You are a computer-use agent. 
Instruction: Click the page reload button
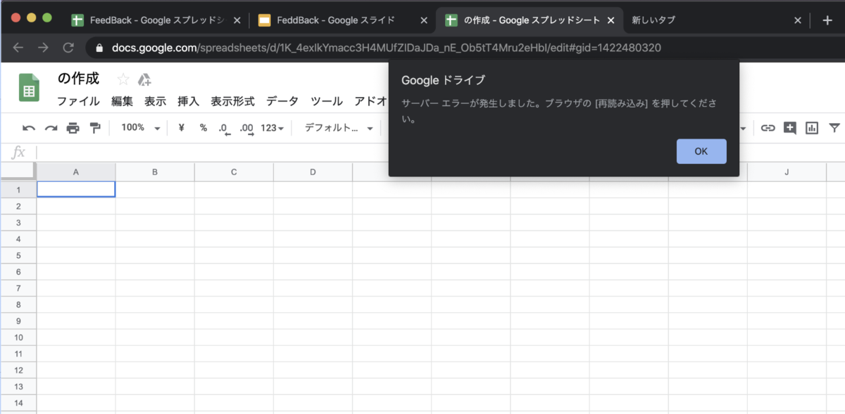pos(68,48)
